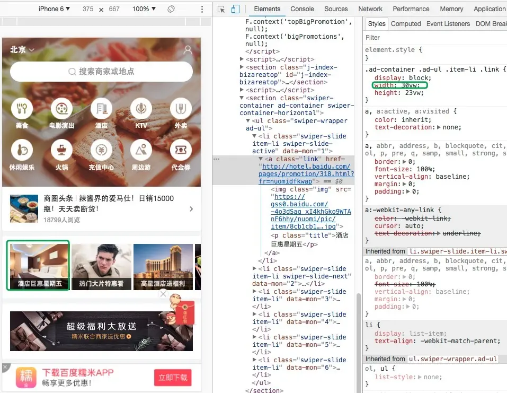Open the iPhone 6 device dropdown
The width and height of the screenshot is (507, 393).
(54, 8)
